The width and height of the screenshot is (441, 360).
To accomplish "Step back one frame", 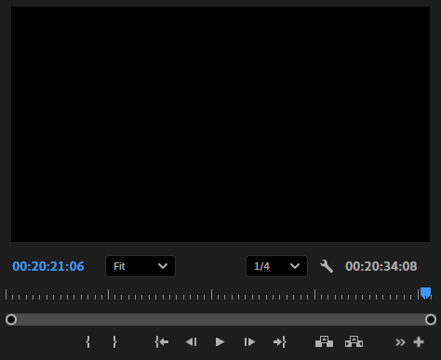I will tap(192, 342).
